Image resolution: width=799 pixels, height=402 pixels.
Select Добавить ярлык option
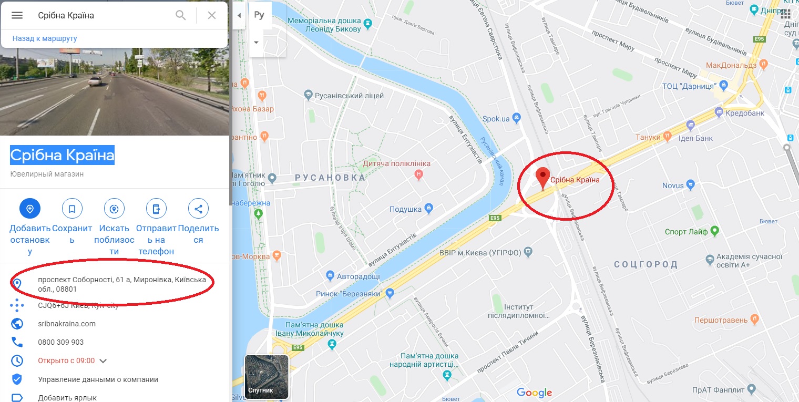click(x=67, y=398)
